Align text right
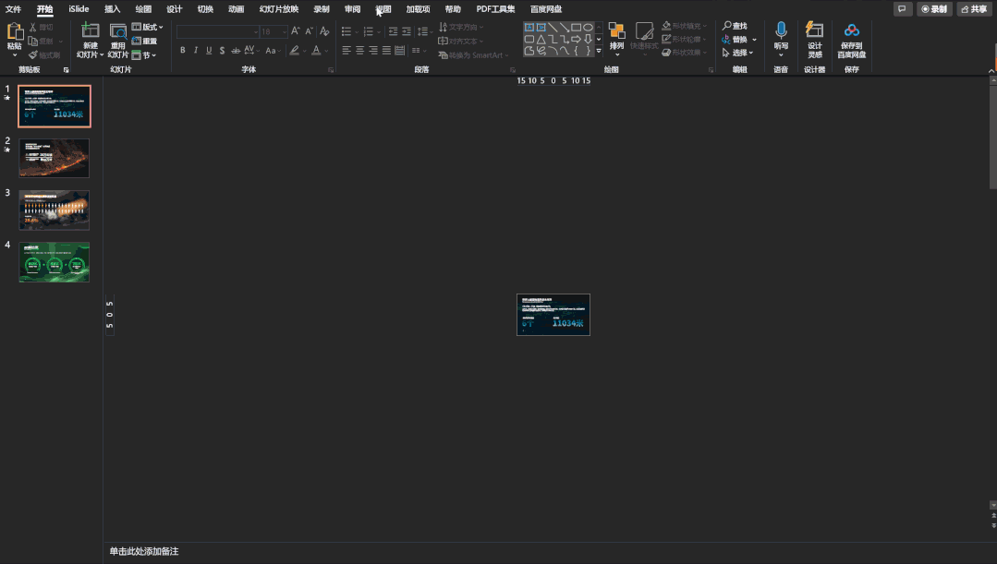 (373, 50)
